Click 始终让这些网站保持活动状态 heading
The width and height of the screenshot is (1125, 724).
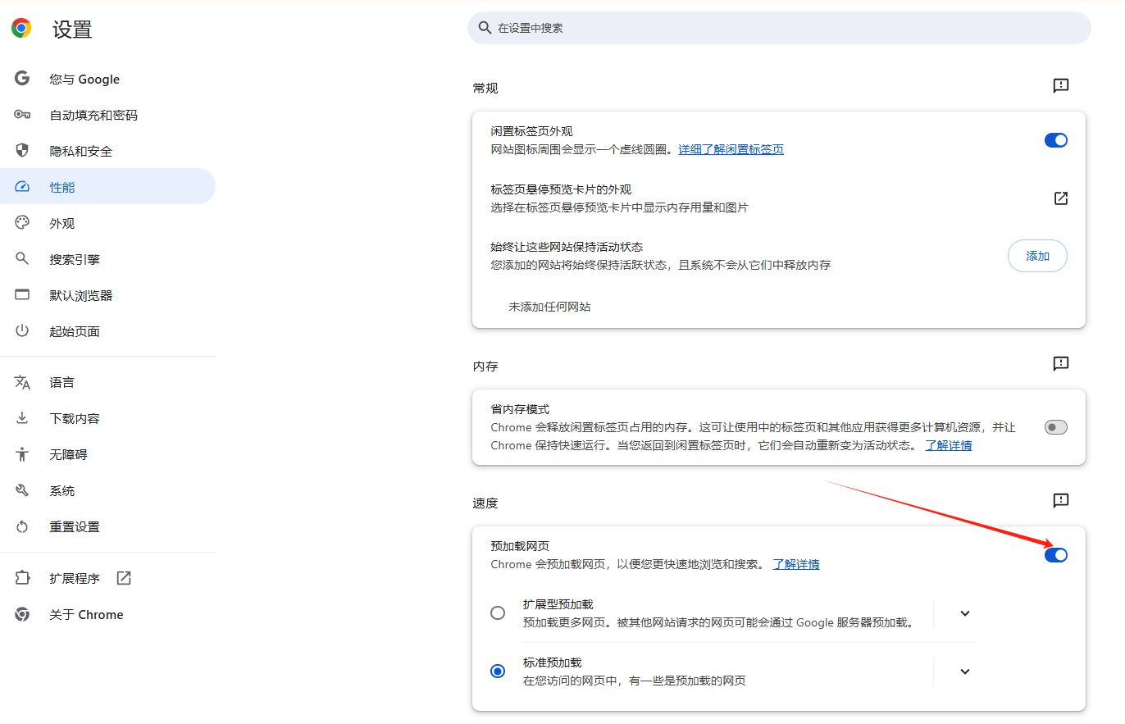567,247
